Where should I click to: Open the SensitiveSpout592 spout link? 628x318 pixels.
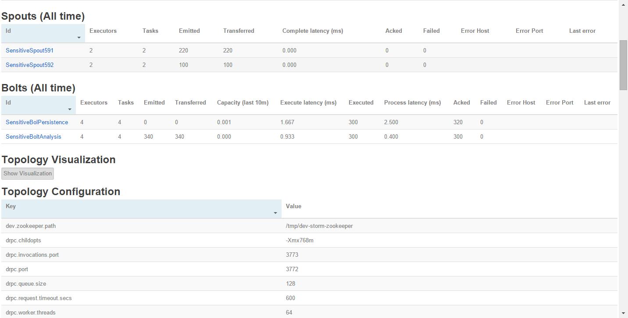29,65
